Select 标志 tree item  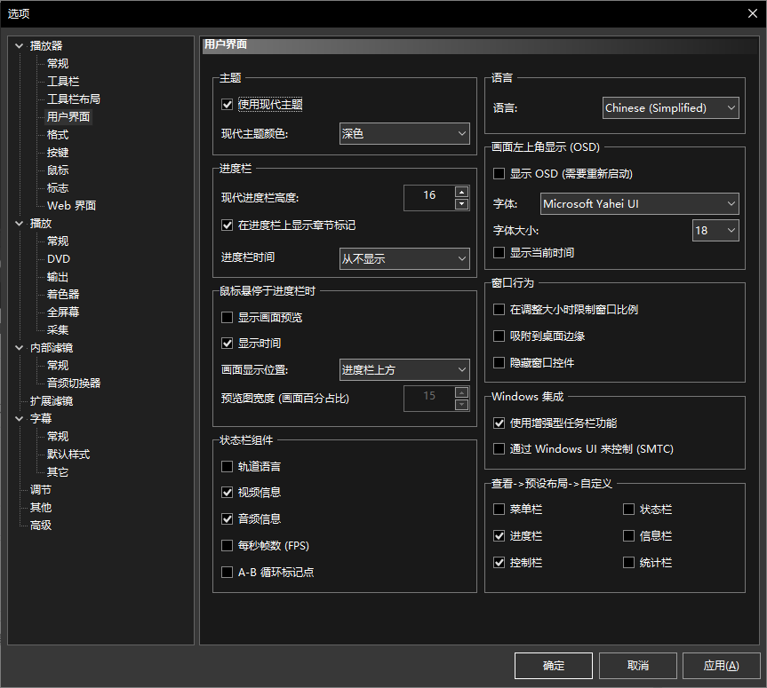click(58, 187)
